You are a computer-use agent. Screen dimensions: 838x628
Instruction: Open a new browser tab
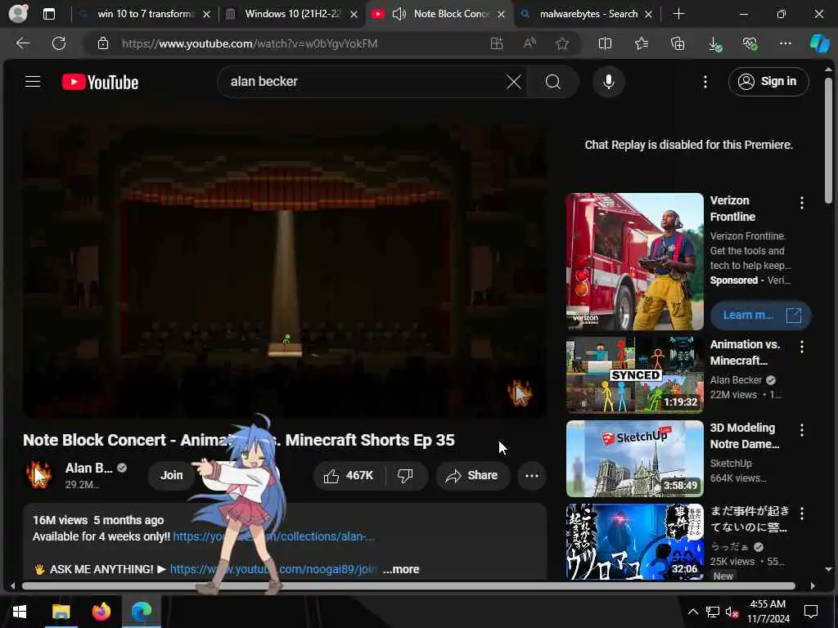(x=678, y=14)
